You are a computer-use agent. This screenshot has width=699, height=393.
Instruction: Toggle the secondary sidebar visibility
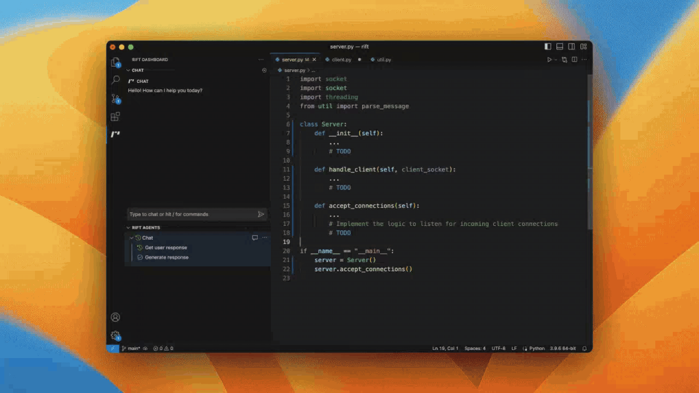click(572, 46)
